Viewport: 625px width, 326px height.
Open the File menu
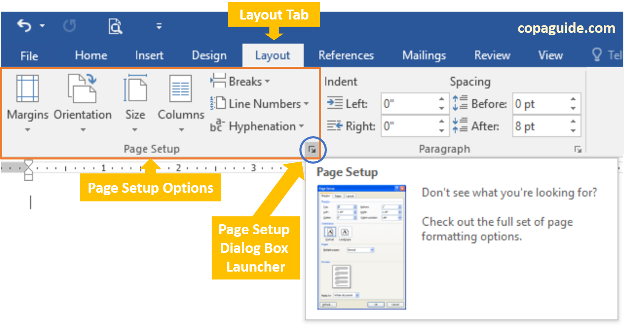(28, 55)
